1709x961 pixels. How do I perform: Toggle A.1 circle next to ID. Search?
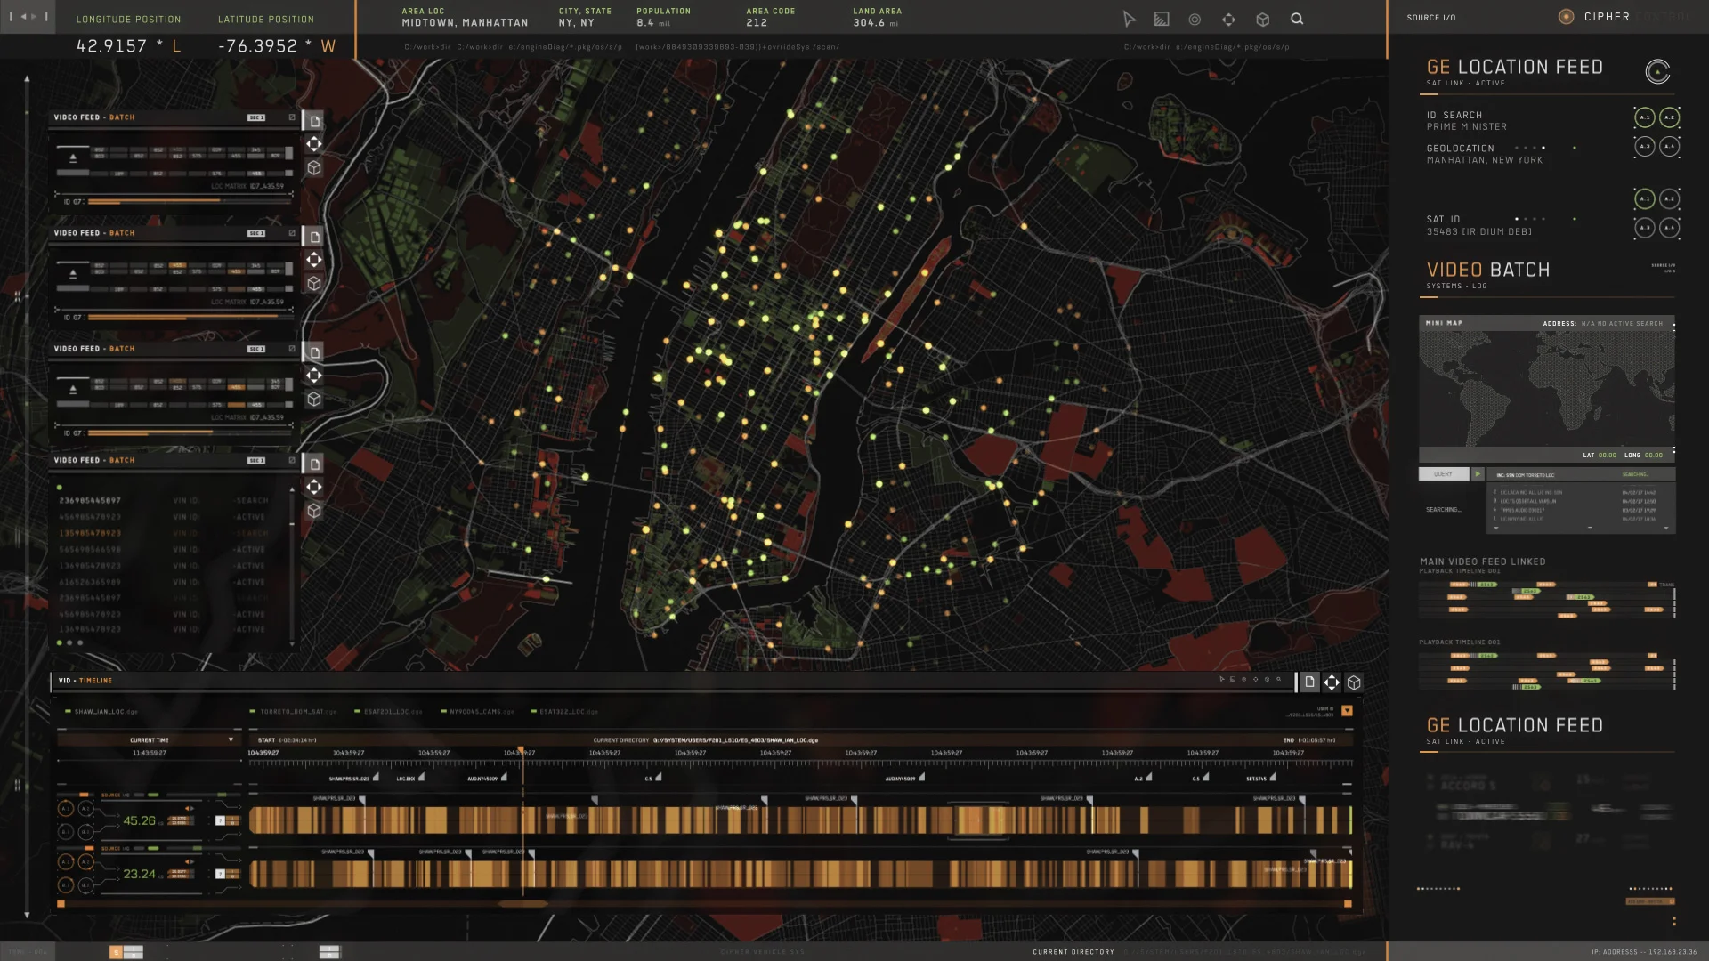click(1645, 117)
